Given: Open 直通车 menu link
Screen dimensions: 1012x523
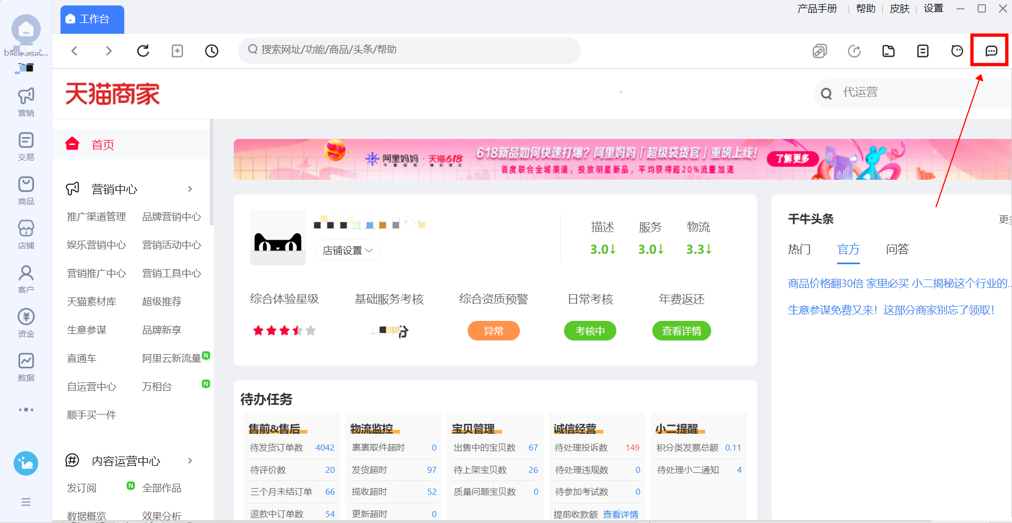Looking at the screenshot, I should click(x=82, y=358).
